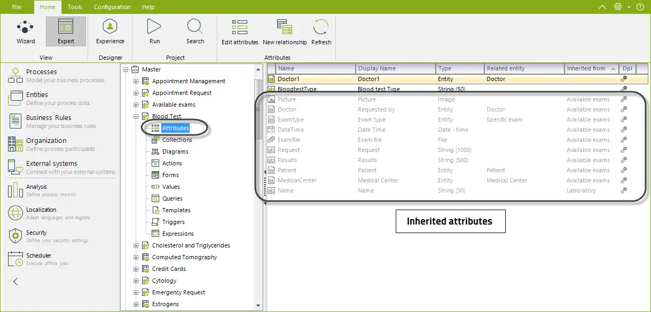This screenshot has height=312, width=651.
Task: Expand the Computed Tomography node
Action: [x=136, y=257]
